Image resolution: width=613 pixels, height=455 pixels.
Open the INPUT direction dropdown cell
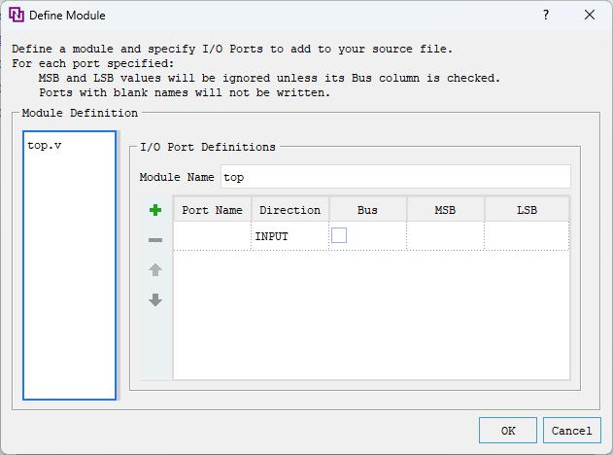point(289,236)
